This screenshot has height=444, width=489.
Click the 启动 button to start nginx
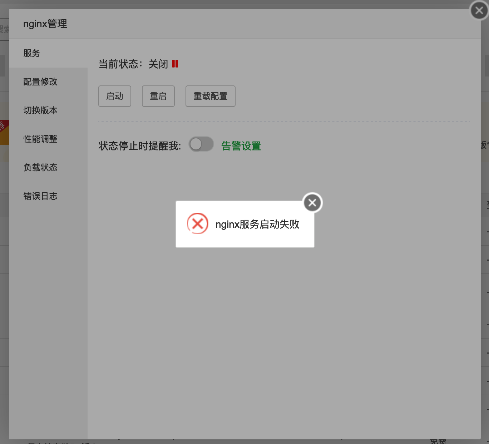click(115, 96)
